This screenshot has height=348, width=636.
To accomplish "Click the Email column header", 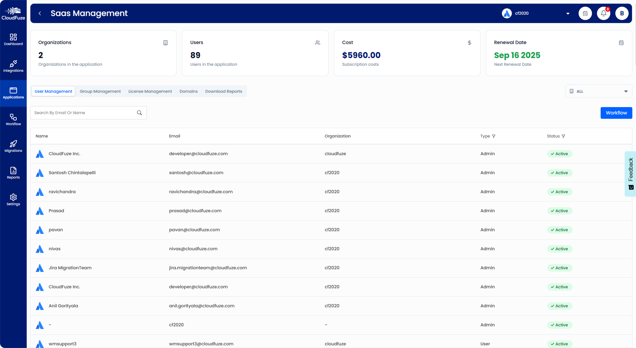I will (175, 136).
